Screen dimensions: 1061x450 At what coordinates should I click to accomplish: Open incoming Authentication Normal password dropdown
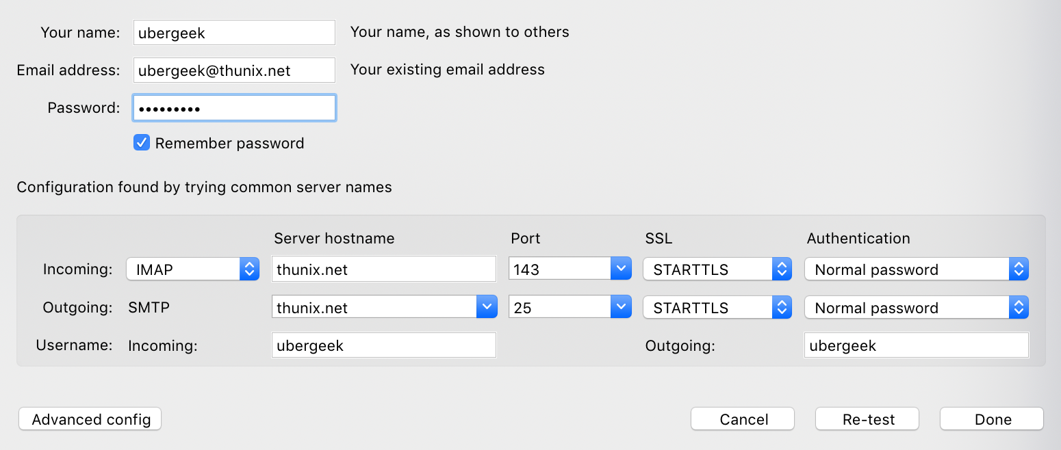(x=916, y=269)
